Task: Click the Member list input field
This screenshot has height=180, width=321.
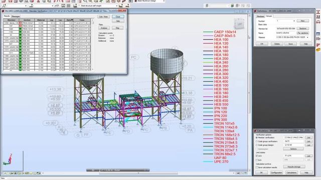Action: (286, 28)
